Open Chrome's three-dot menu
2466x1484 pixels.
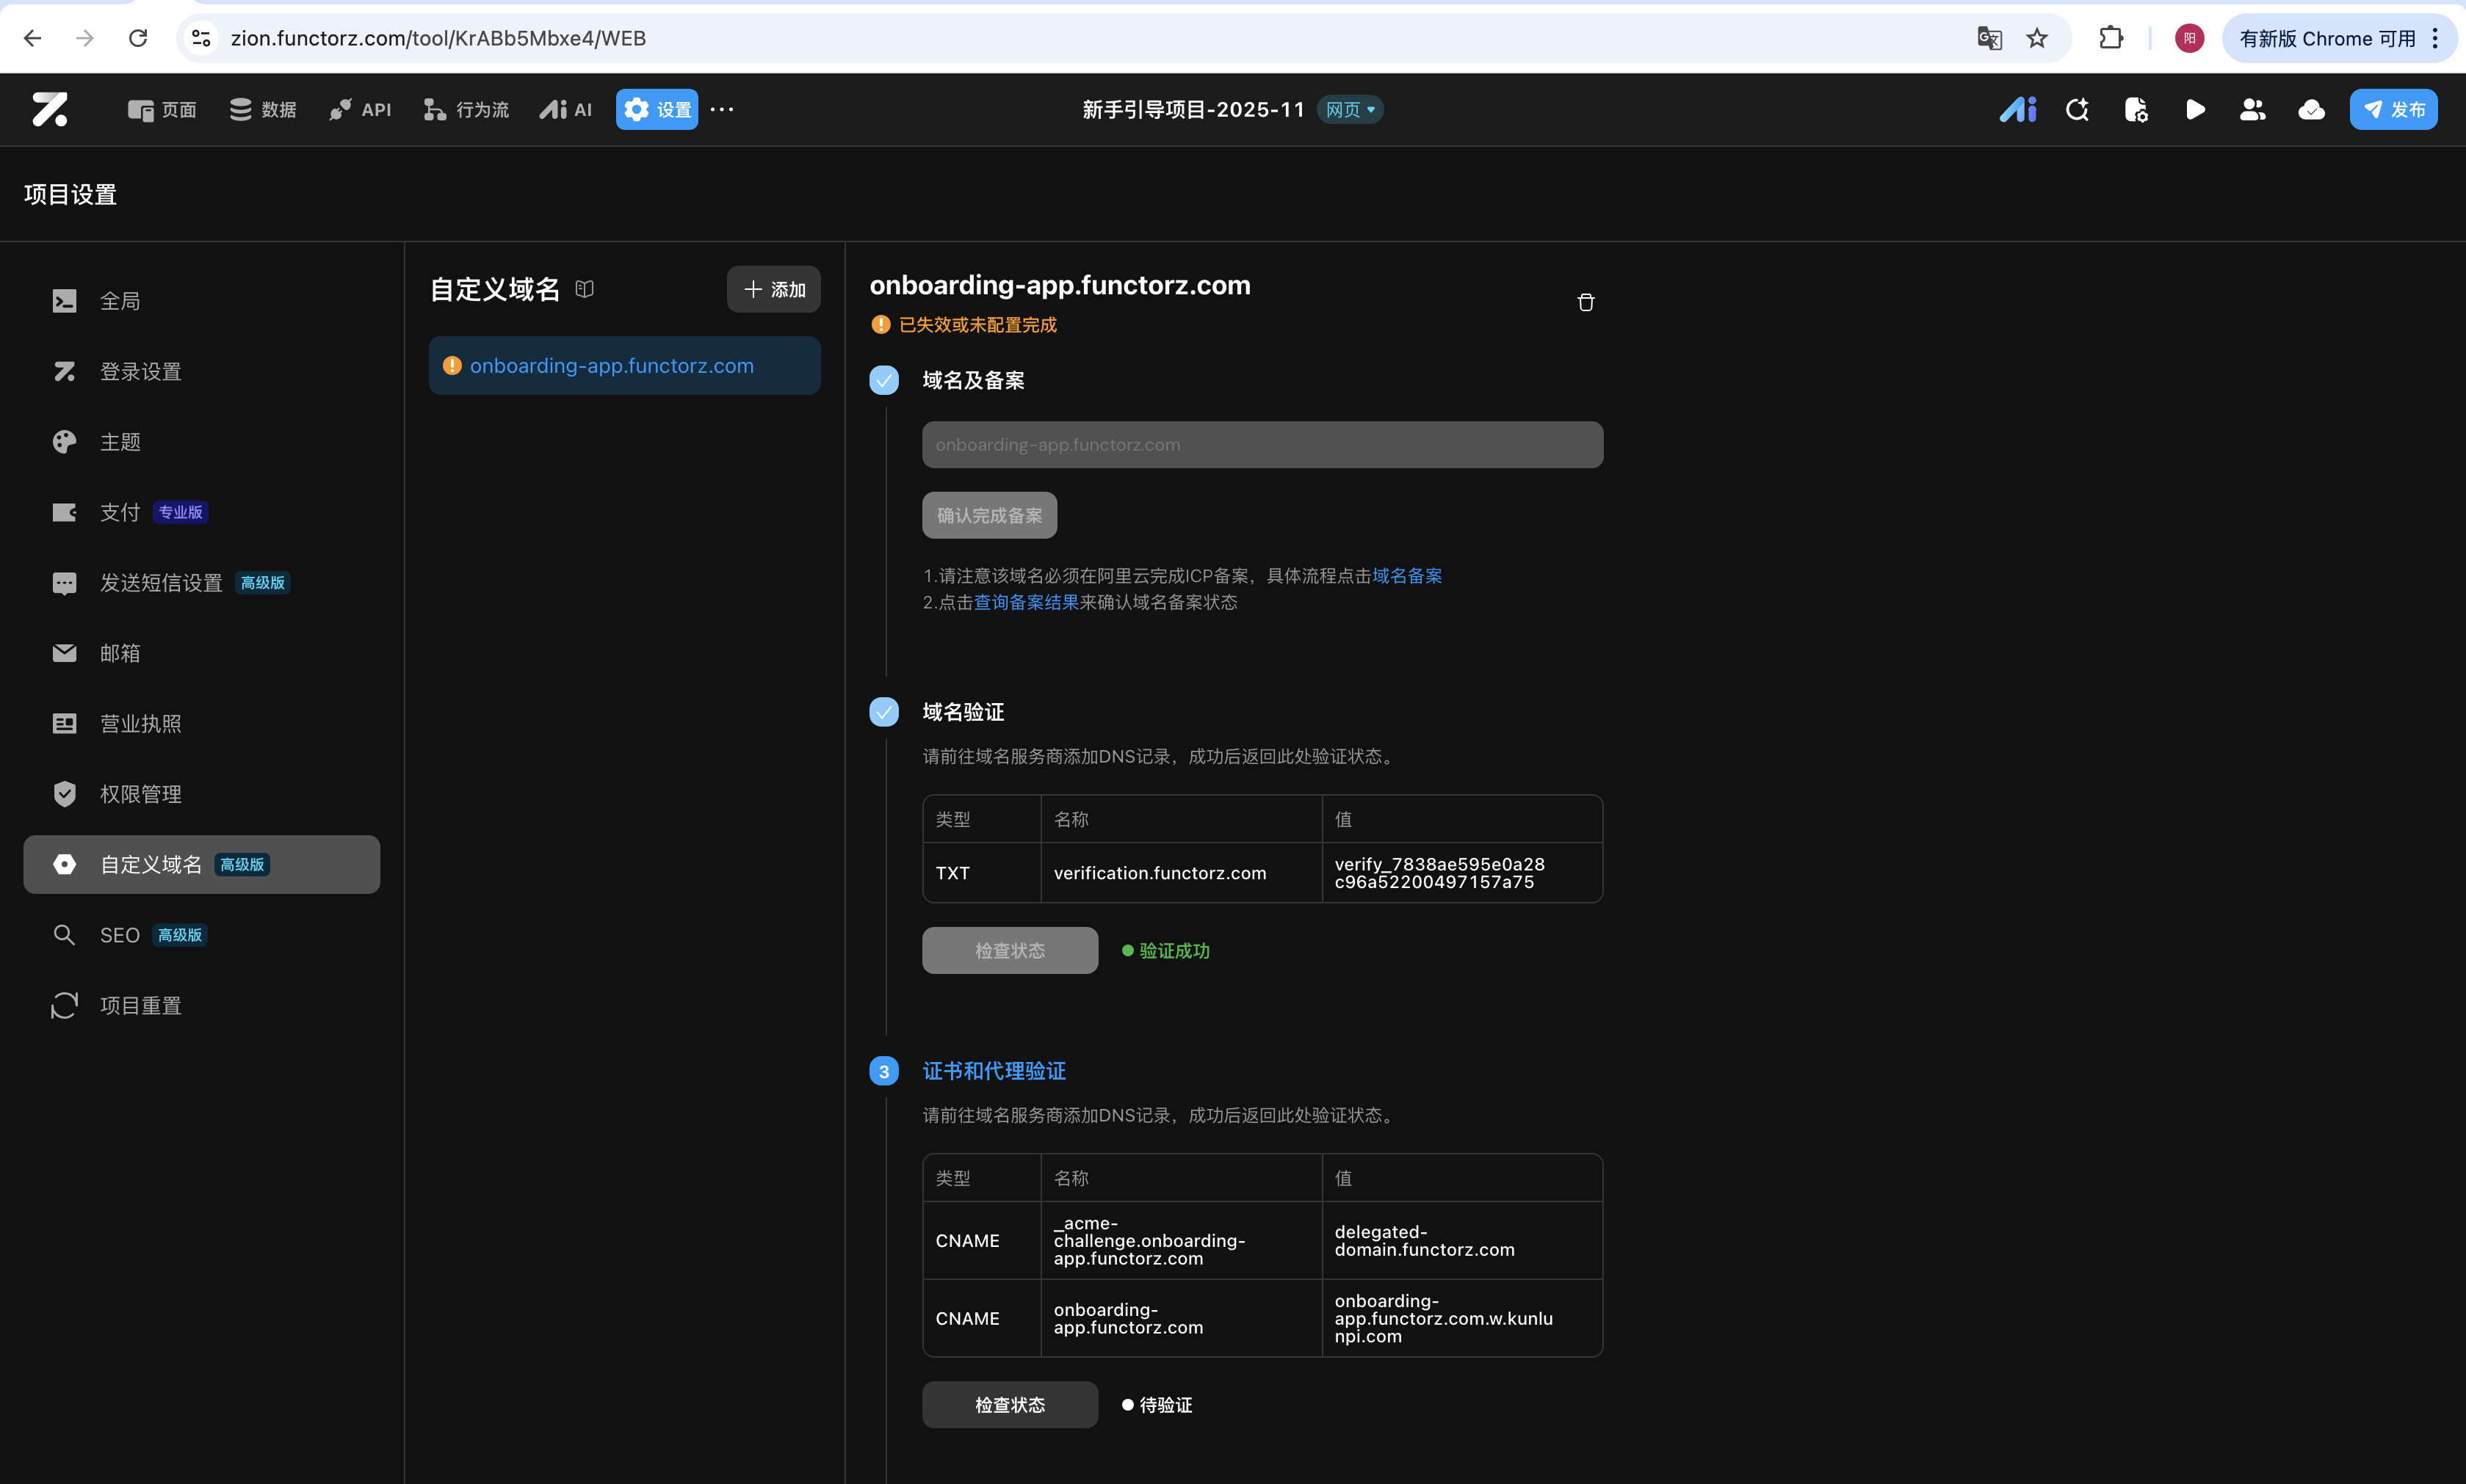[2435, 38]
